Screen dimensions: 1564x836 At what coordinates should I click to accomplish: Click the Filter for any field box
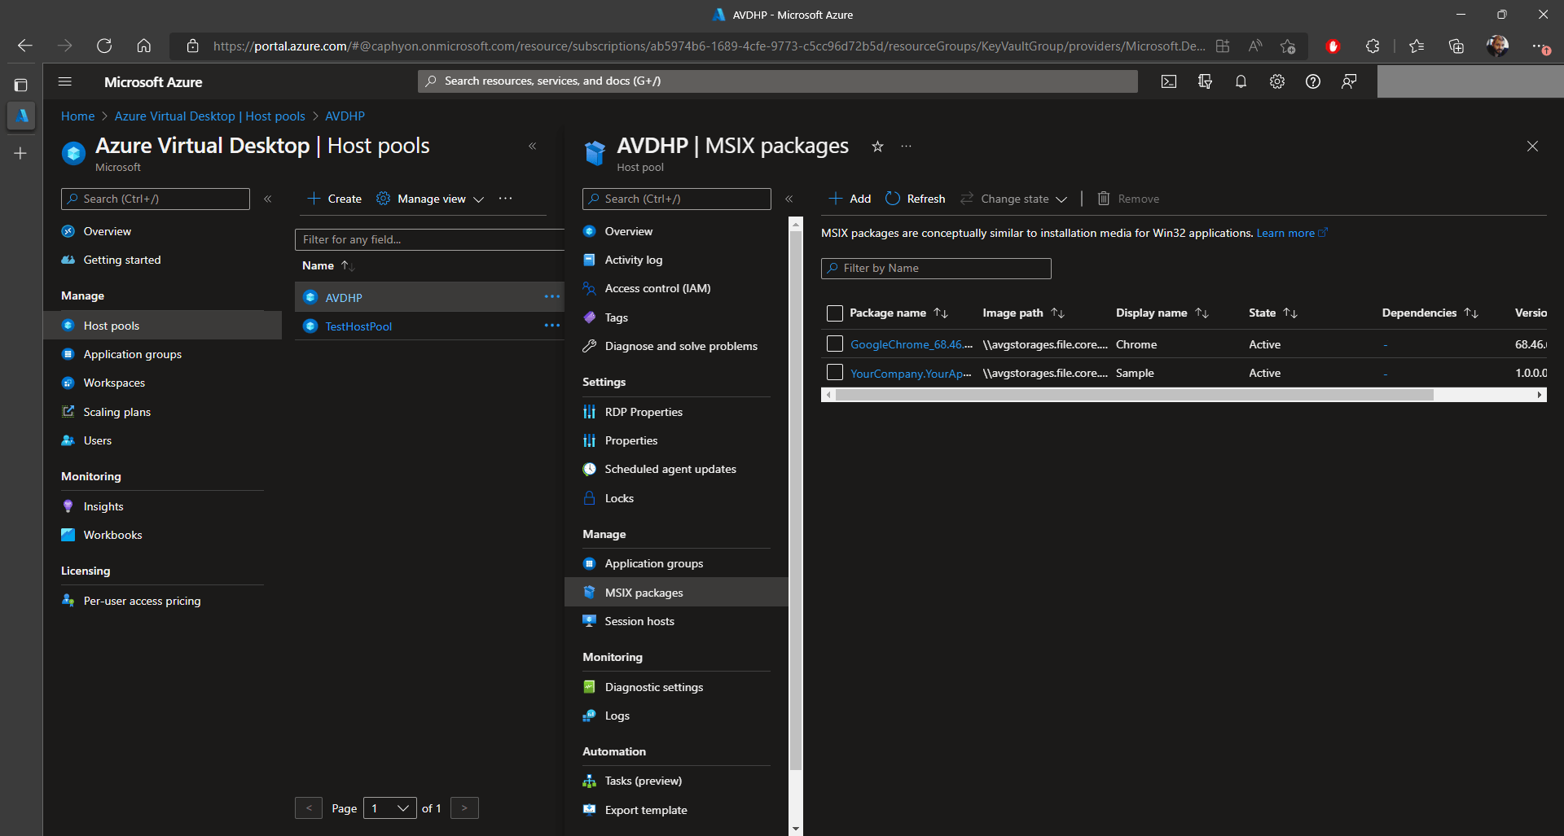(429, 239)
